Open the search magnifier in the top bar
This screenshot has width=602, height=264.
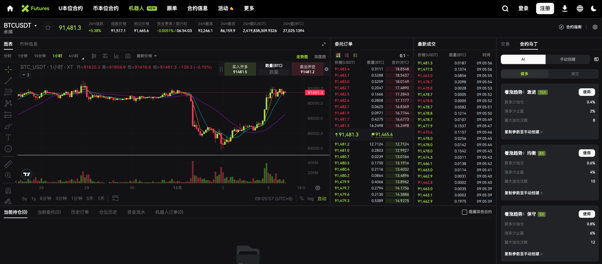point(505,8)
